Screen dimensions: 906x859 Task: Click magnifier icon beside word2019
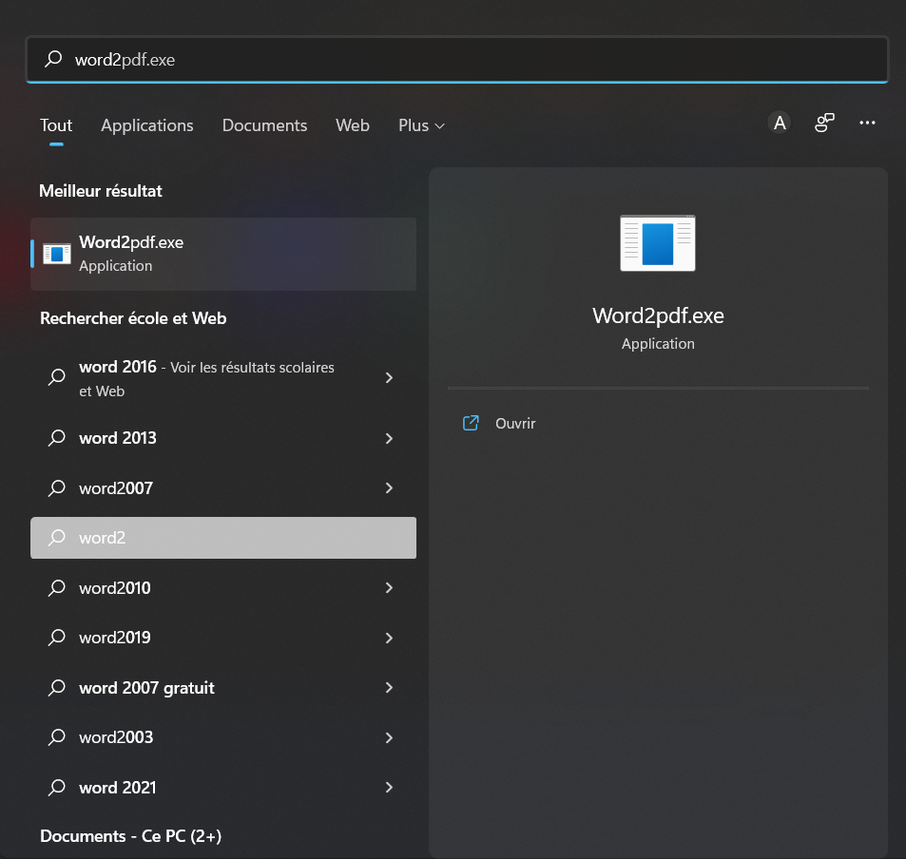(x=57, y=638)
